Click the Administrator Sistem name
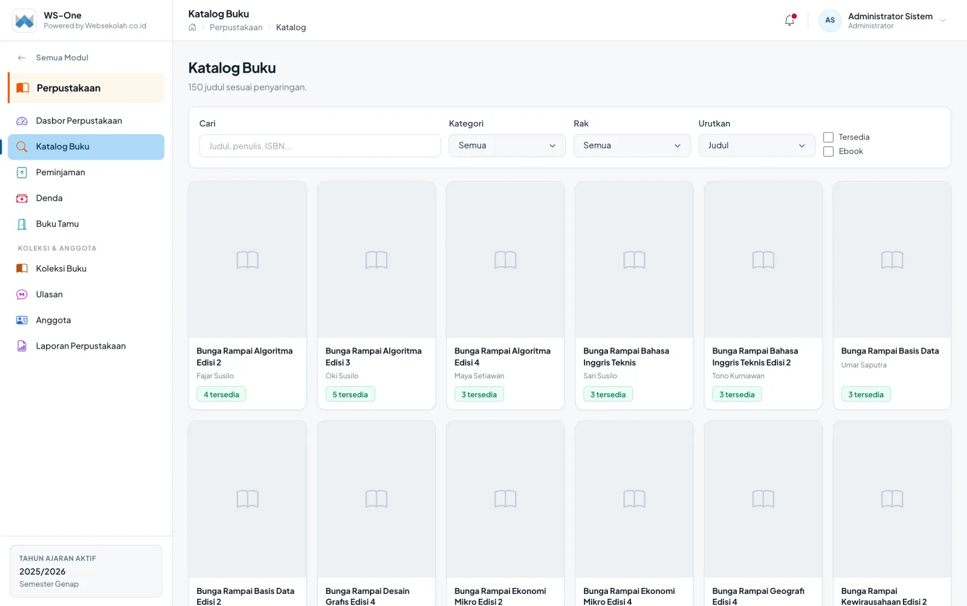 (890, 16)
